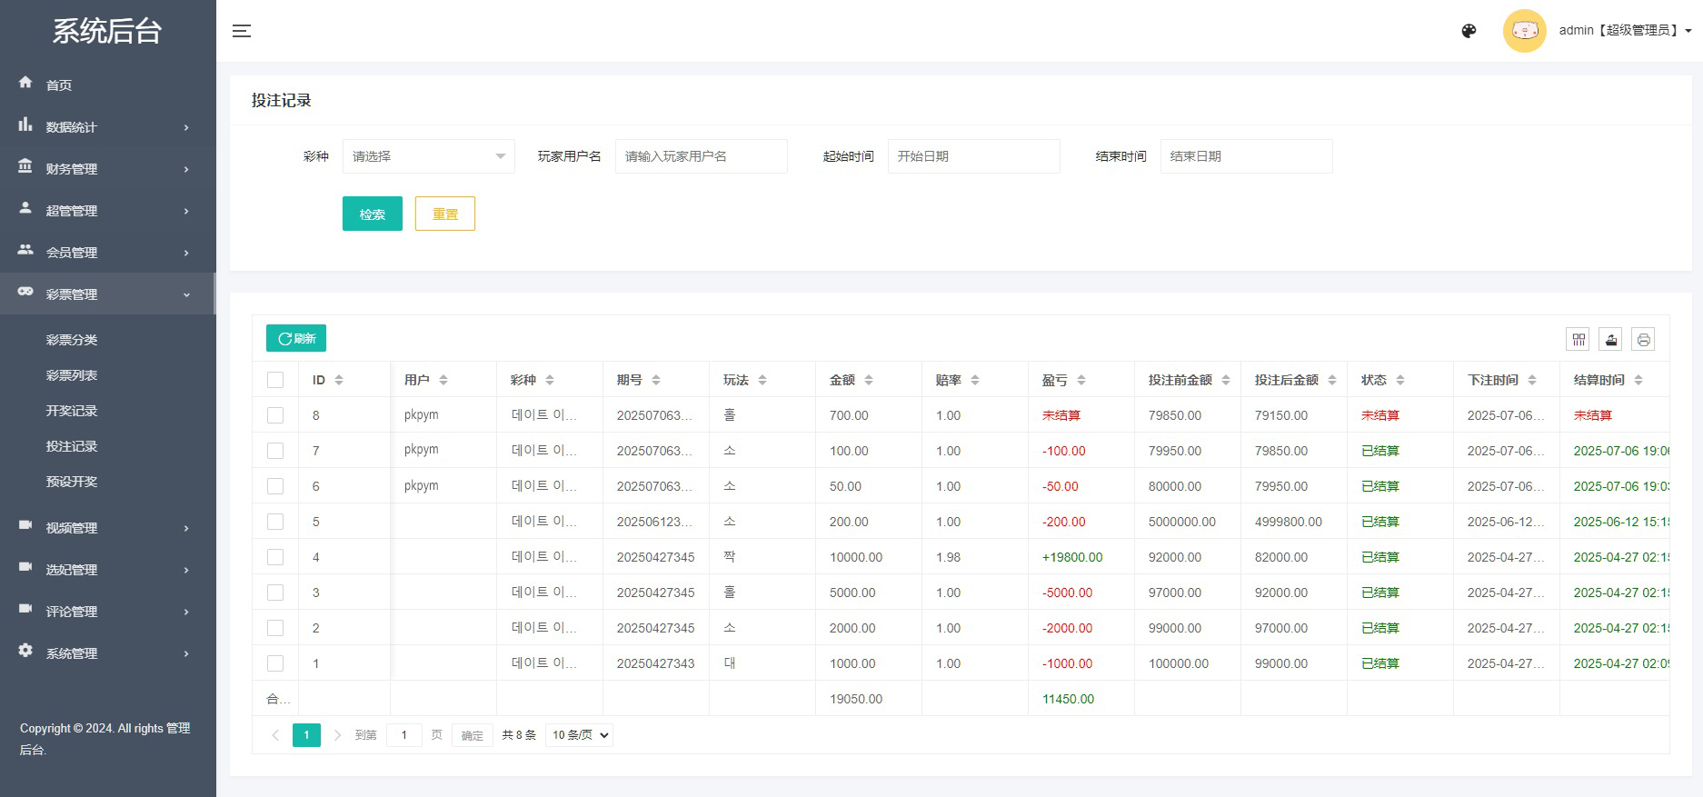Click the print table icon
This screenshot has width=1703, height=797.
pos(1643,339)
